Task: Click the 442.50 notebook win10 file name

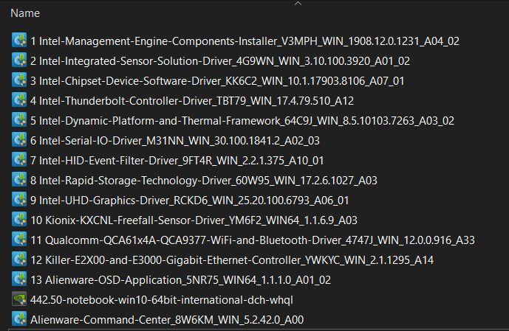Action: click(x=162, y=300)
